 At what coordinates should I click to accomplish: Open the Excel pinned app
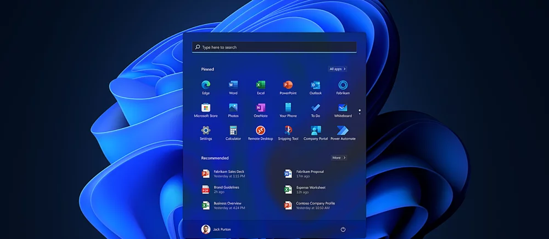click(x=261, y=85)
